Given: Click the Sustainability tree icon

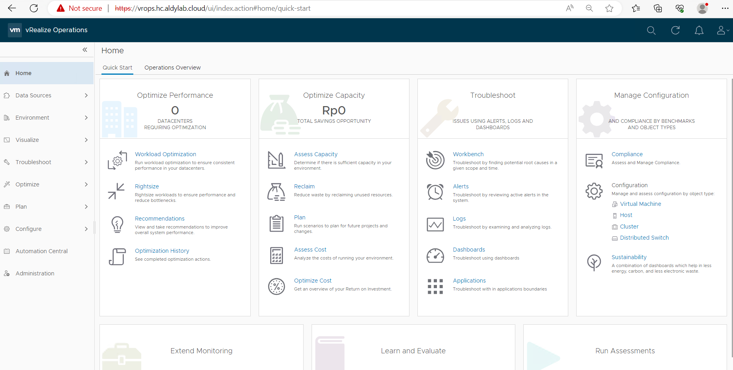Looking at the screenshot, I should [594, 263].
